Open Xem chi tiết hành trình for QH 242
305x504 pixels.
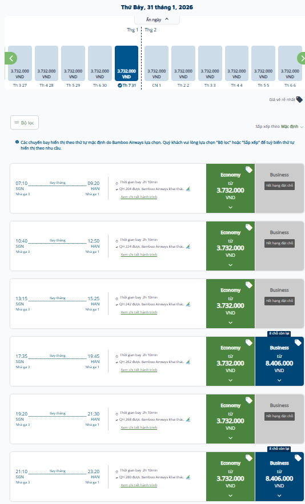[139, 312]
